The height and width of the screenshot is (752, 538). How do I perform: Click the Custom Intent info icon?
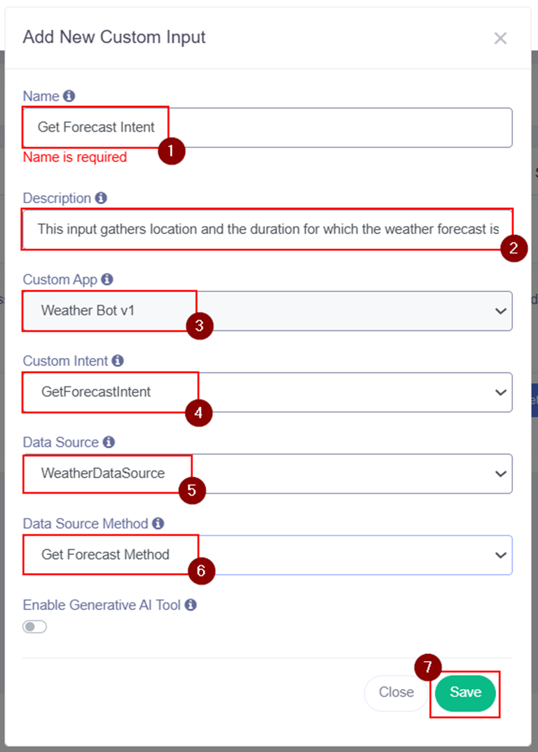[x=118, y=360]
